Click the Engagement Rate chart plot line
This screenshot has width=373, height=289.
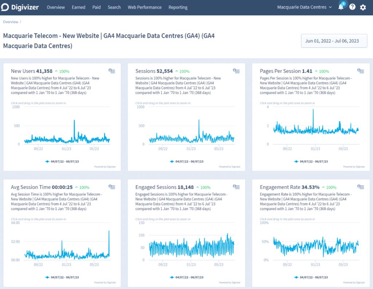tap(316, 247)
